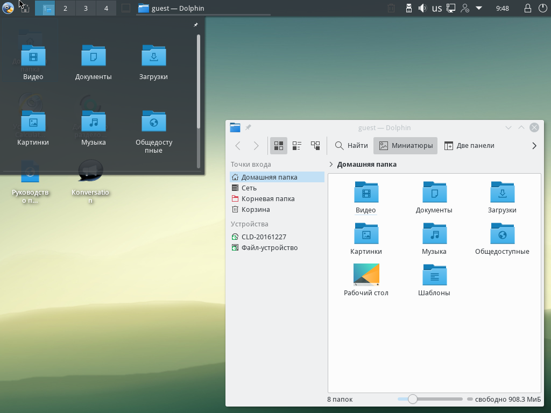Switch to compact view mode
The image size is (551, 413).
(x=297, y=146)
